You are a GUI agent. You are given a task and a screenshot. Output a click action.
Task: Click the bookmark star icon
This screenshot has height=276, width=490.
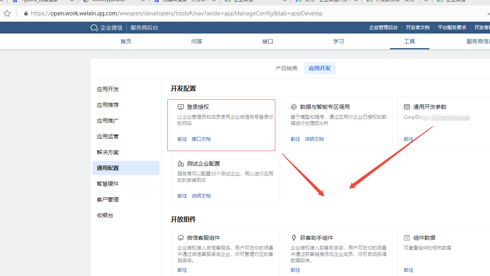pos(7,13)
